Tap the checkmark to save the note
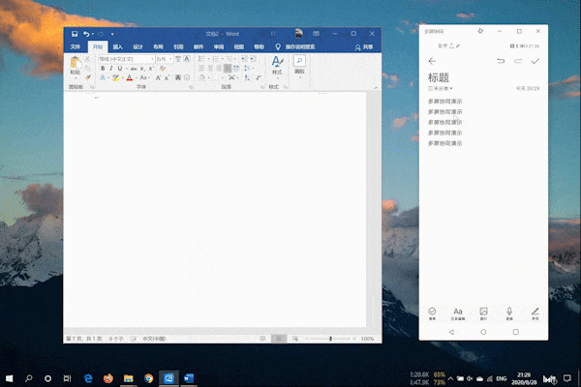Screen dimensions: 581x387 [535, 61]
